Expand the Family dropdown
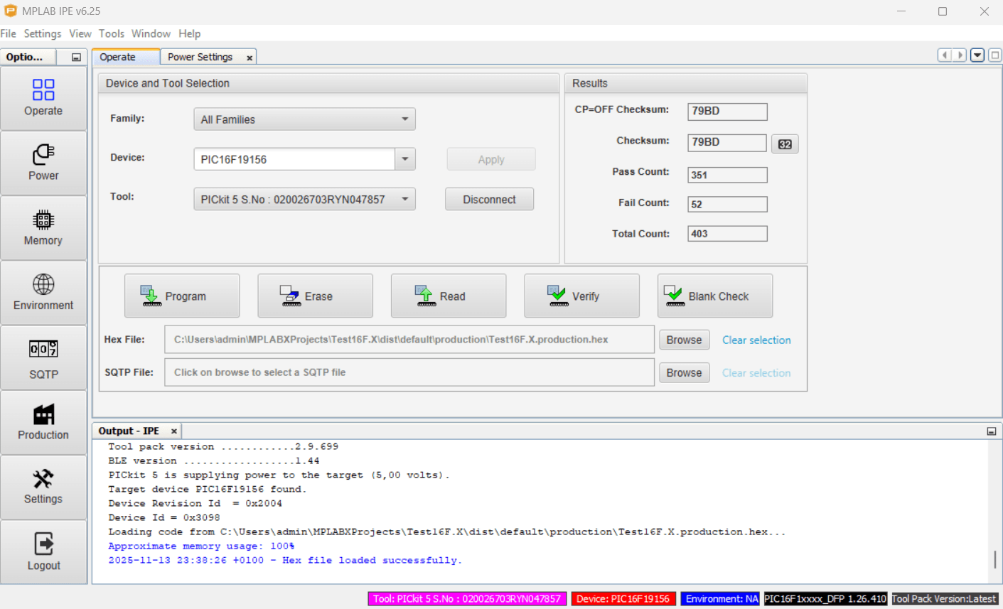The width and height of the screenshot is (1003, 609). [404, 119]
